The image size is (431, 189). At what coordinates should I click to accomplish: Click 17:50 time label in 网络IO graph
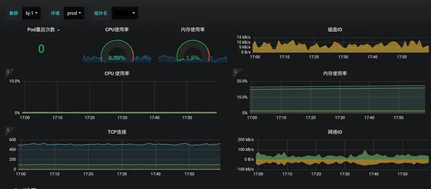pyautogui.click(x=403, y=174)
